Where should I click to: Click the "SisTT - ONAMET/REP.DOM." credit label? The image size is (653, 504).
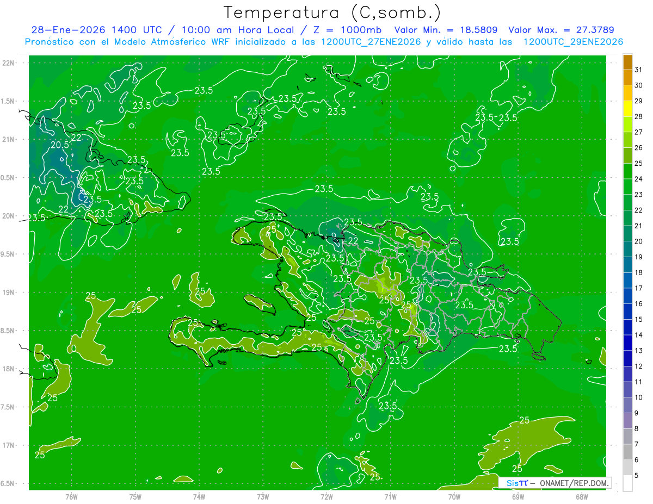click(x=555, y=483)
